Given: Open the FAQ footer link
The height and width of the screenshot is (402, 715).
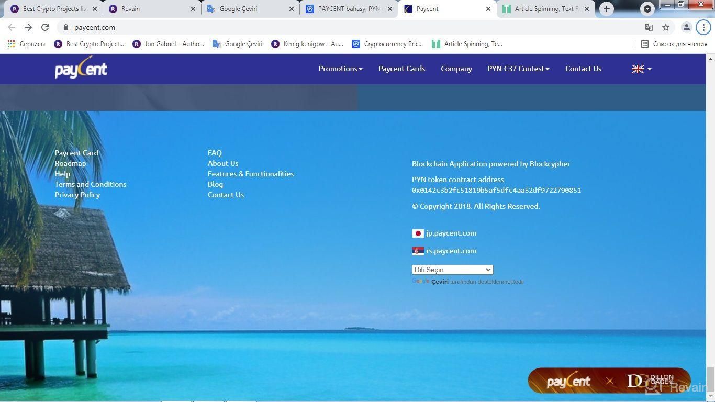Looking at the screenshot, I should point(215,153).
